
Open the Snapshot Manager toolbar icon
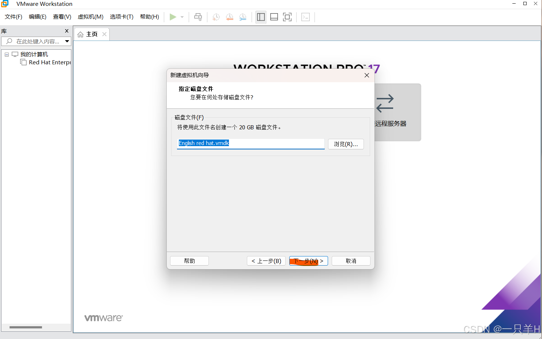point(243,17)
